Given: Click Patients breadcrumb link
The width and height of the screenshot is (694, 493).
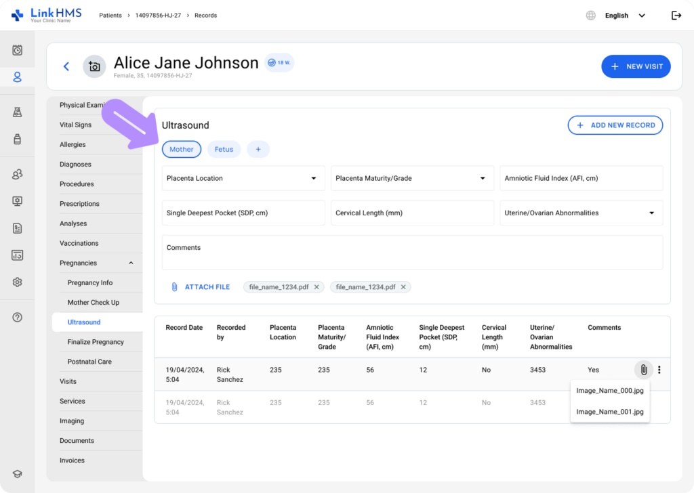Looking at the screenshot, I should [x=110, y=16].
